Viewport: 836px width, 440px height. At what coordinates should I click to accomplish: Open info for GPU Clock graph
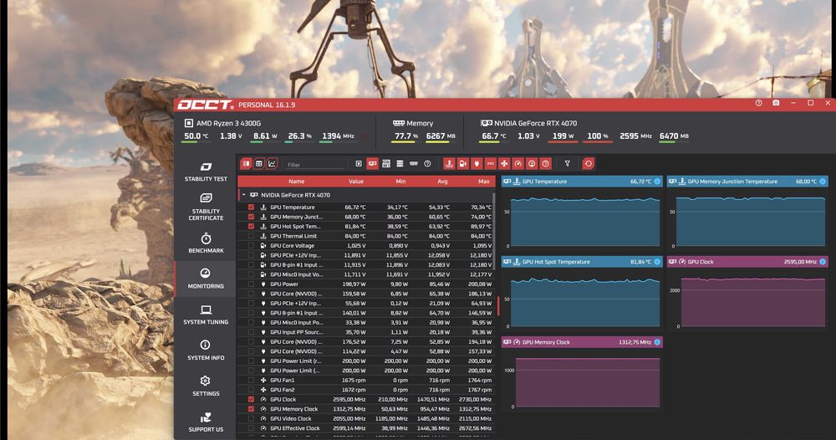823,262
